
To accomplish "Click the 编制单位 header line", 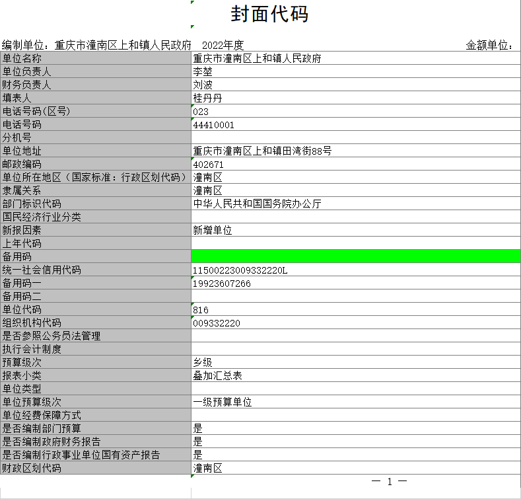I will tap(96, 45).
